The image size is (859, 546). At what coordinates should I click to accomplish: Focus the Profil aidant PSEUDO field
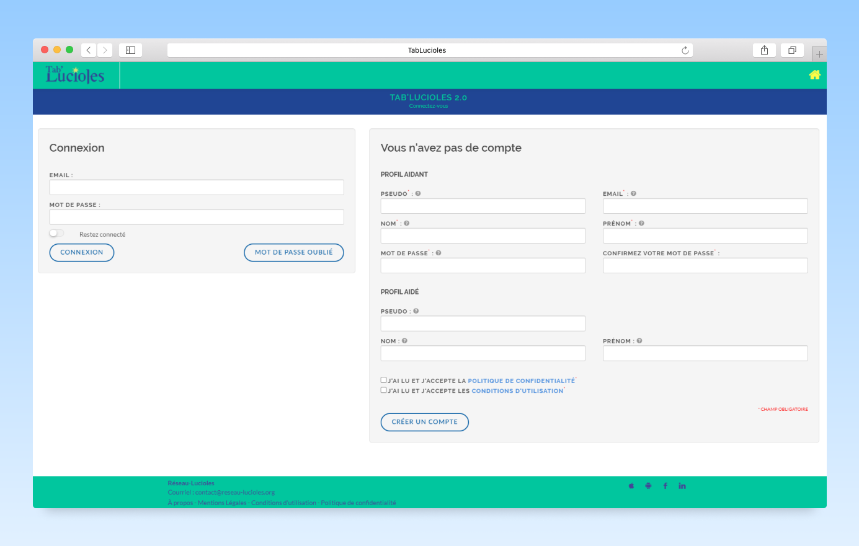pyautogui.click(x=483, y=206)
